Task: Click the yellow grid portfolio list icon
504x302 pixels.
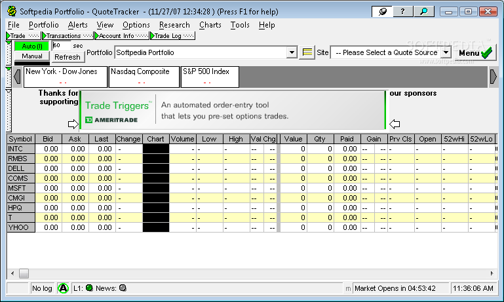Action: click(307, 52)
